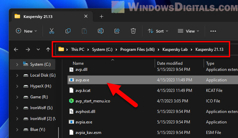Click chevron after Kaspersky Lab breadcrumb
This screenshot has width=238, height=138.
(191, 50)
